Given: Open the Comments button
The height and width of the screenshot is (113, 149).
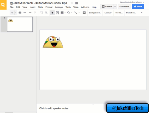Looking at the screenshot, I should coord(124,7).
